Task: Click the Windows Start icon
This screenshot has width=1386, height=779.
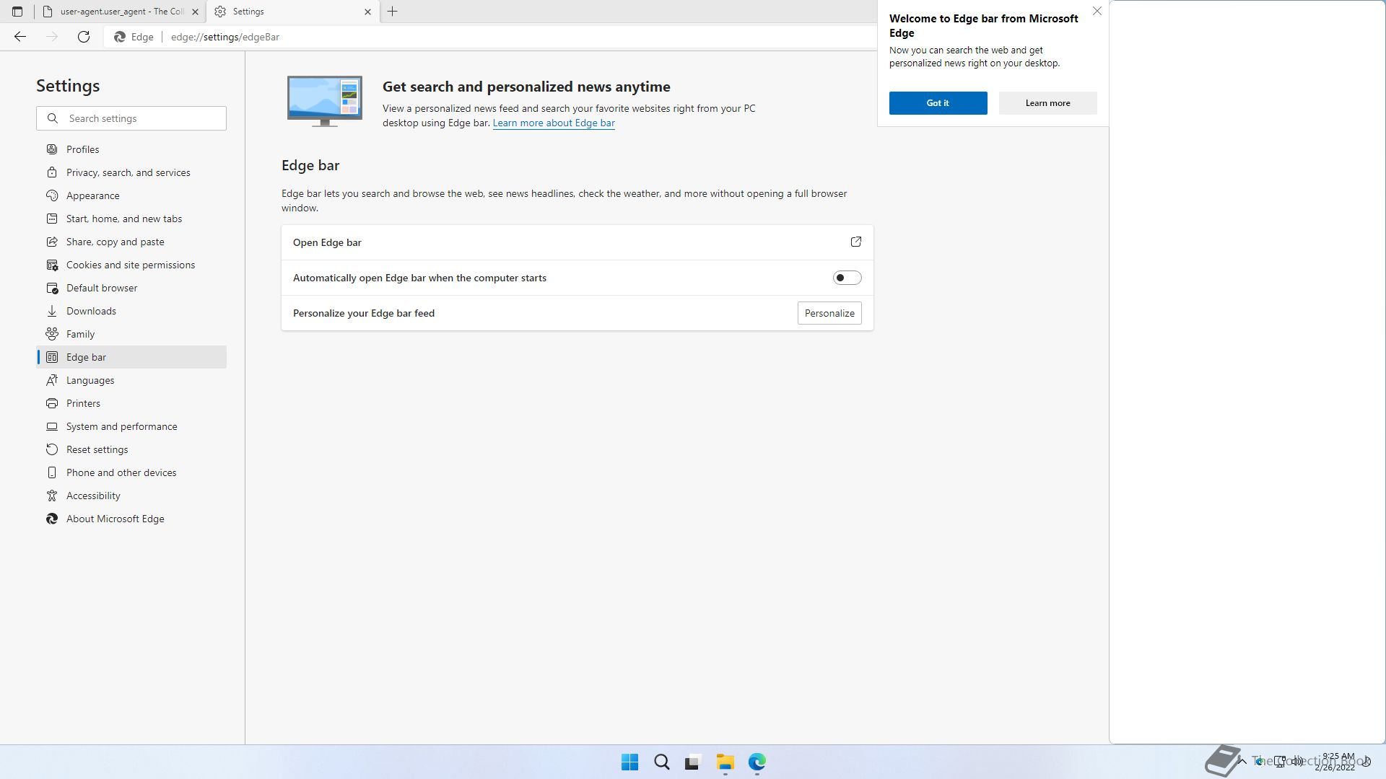Action: pos(629,762)
